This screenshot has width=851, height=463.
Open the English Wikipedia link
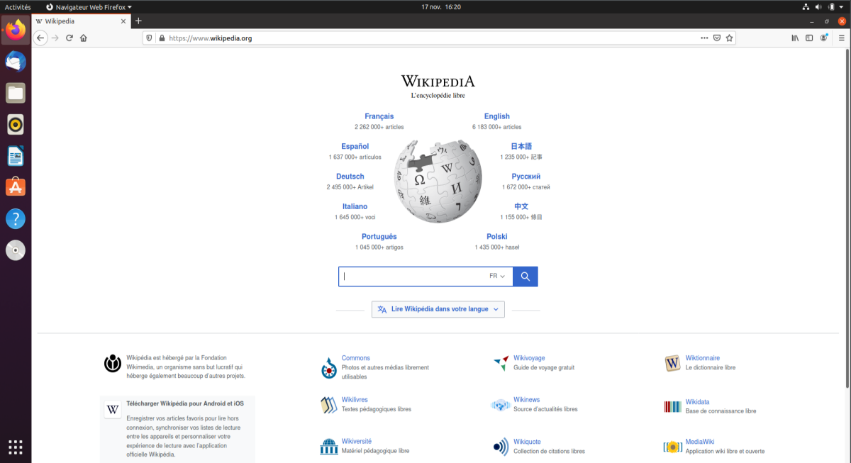coord(496,116)
